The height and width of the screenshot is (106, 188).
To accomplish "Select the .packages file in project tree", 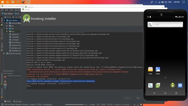I will 14,40.
